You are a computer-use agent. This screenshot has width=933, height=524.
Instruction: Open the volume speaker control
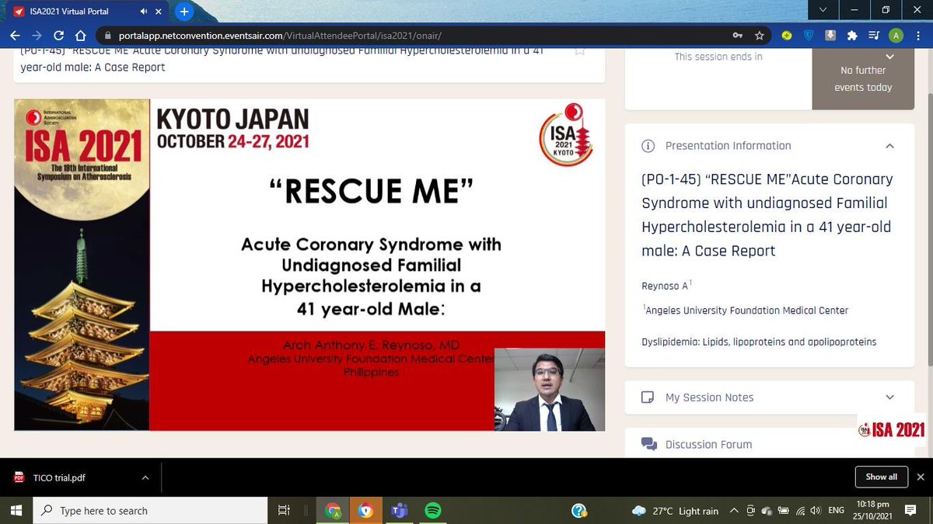[815, 511]
